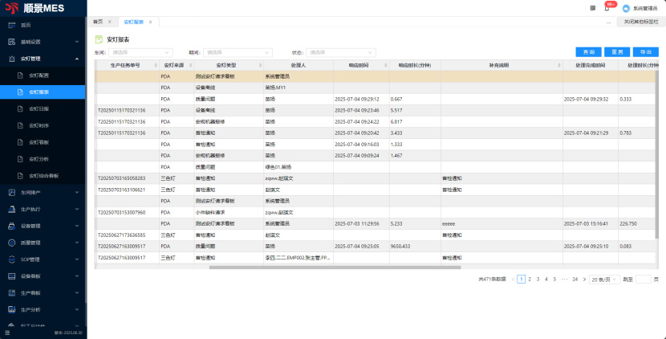Open 安灯日报 in the sidebar

point(39,108)
